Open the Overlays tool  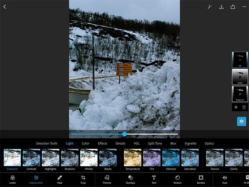[130, 180]
